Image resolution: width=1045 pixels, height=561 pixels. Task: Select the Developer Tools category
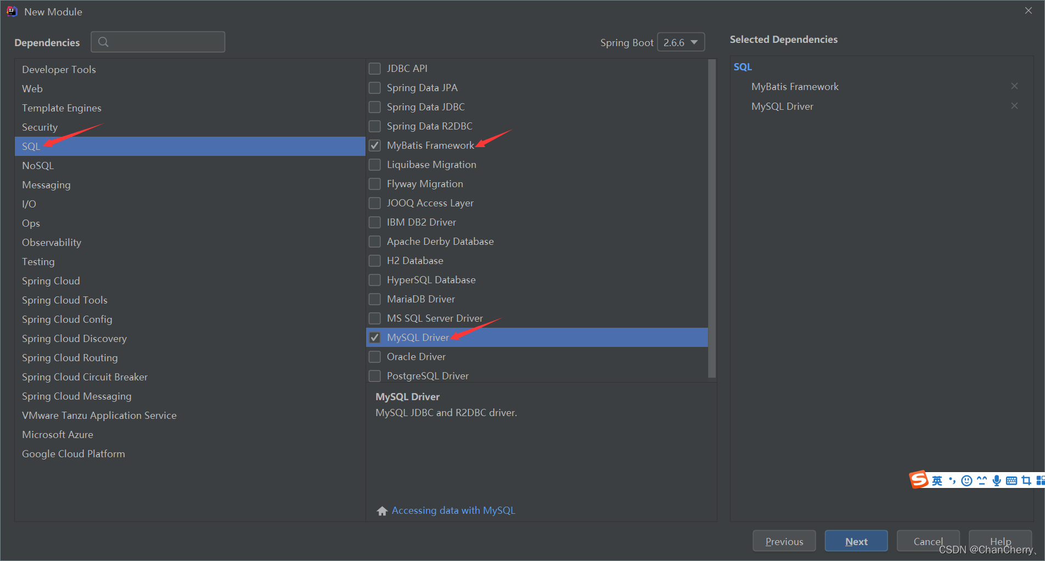click(x=190, y=70)
